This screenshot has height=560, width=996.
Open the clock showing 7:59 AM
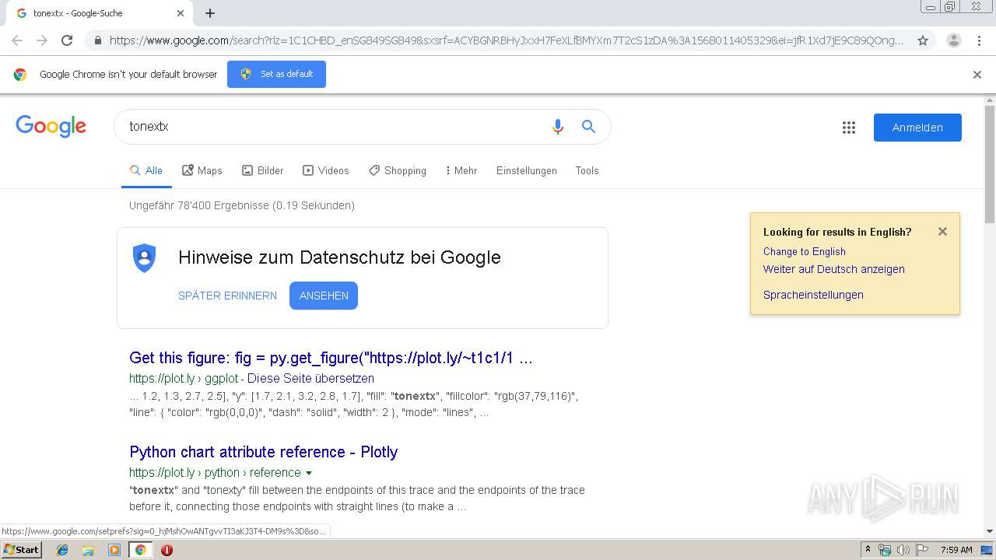(x=956, y=550)
